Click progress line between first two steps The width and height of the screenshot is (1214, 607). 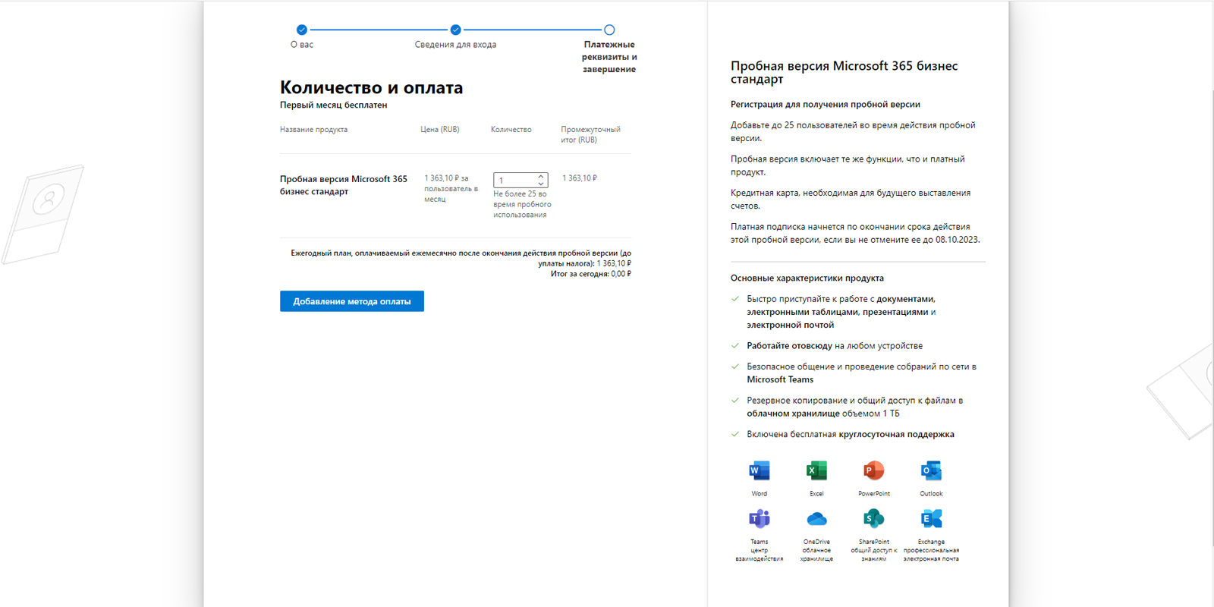click(379, 30)
